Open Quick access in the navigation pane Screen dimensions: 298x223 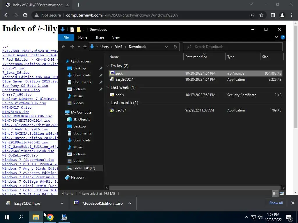pos(81,61)
